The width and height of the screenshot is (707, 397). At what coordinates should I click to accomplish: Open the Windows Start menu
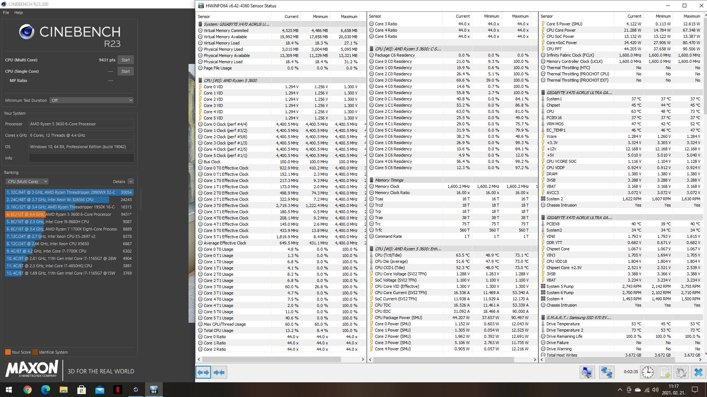9,390
